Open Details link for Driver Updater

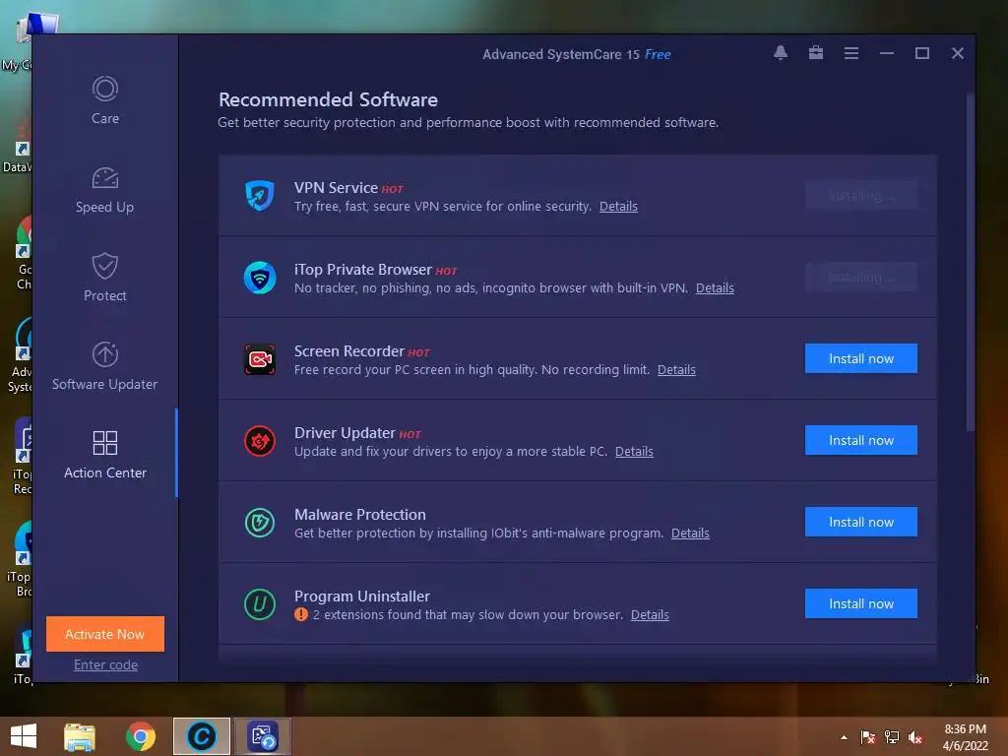coord(634,451)
